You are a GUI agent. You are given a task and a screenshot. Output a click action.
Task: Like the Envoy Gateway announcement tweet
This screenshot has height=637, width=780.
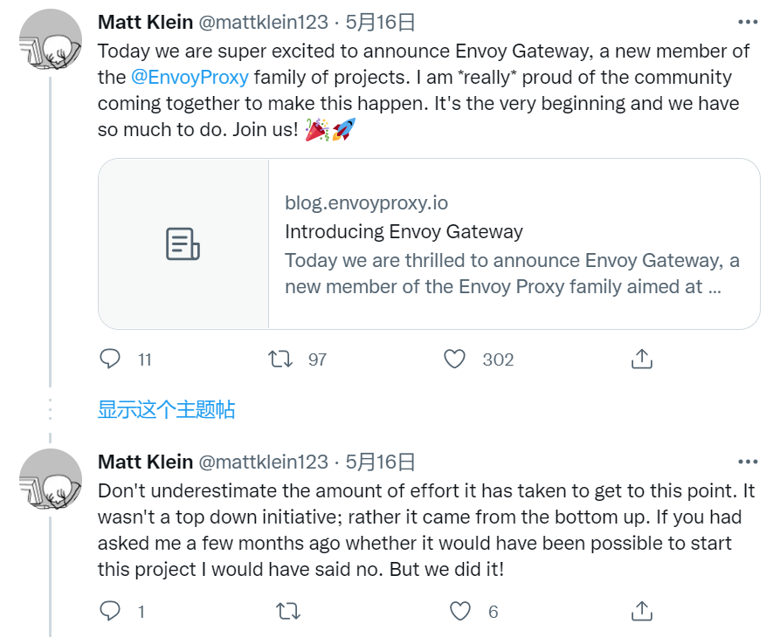pos(455,359)
